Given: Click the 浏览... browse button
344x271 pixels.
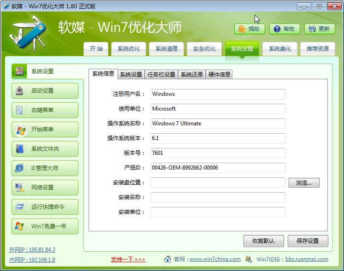Looking at the screenshot, I should (x=304, y=183).
